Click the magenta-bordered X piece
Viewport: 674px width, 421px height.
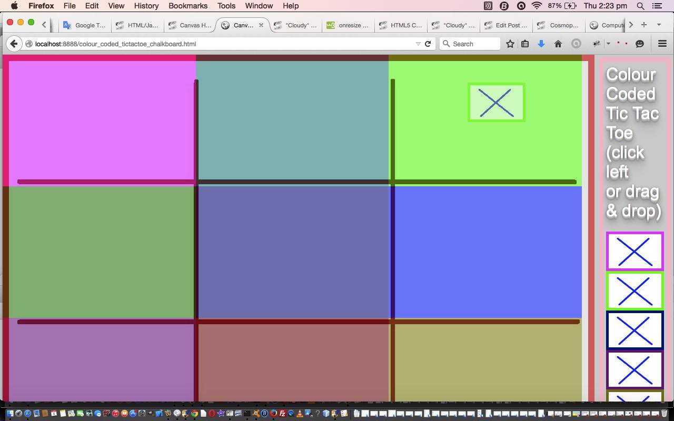point(635,251)
